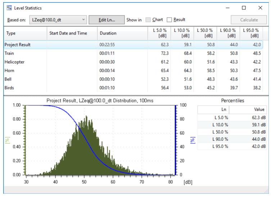Maximize the Level Statistics window
Viewport: 271px width, 198px height.
tap(244, 8)
